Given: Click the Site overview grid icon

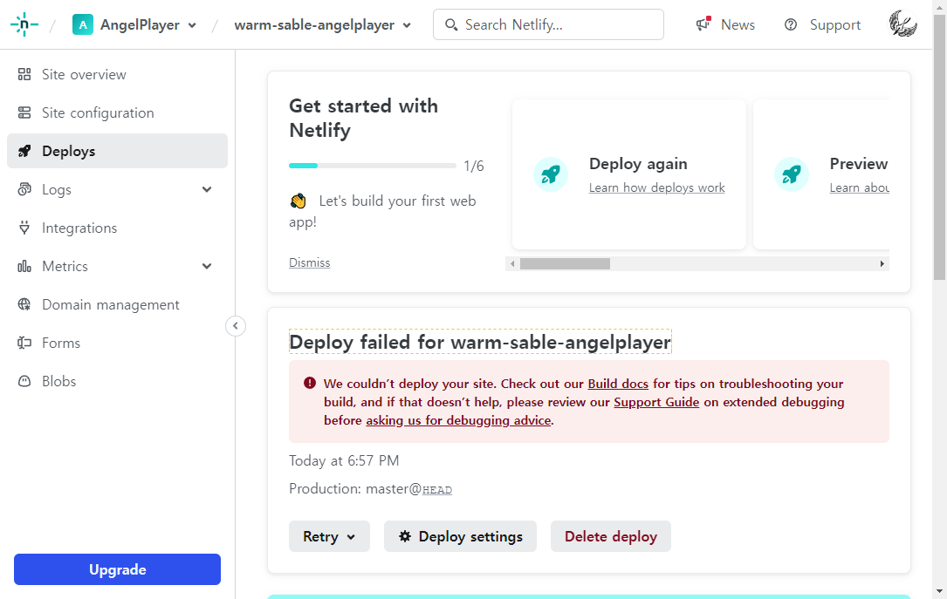Looking at the screenshot, I should click(x=24, y=74).
